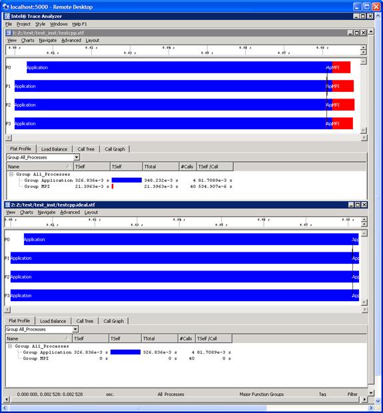Switch to Call Tree tab in testcpp.stf window
The height and width of the screenshot is (413, 383).
tap(86, 149)
